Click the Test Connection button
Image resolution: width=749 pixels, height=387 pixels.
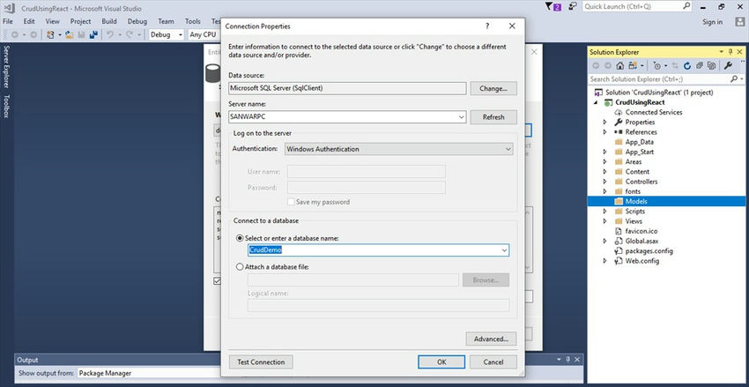coord(261,361)
